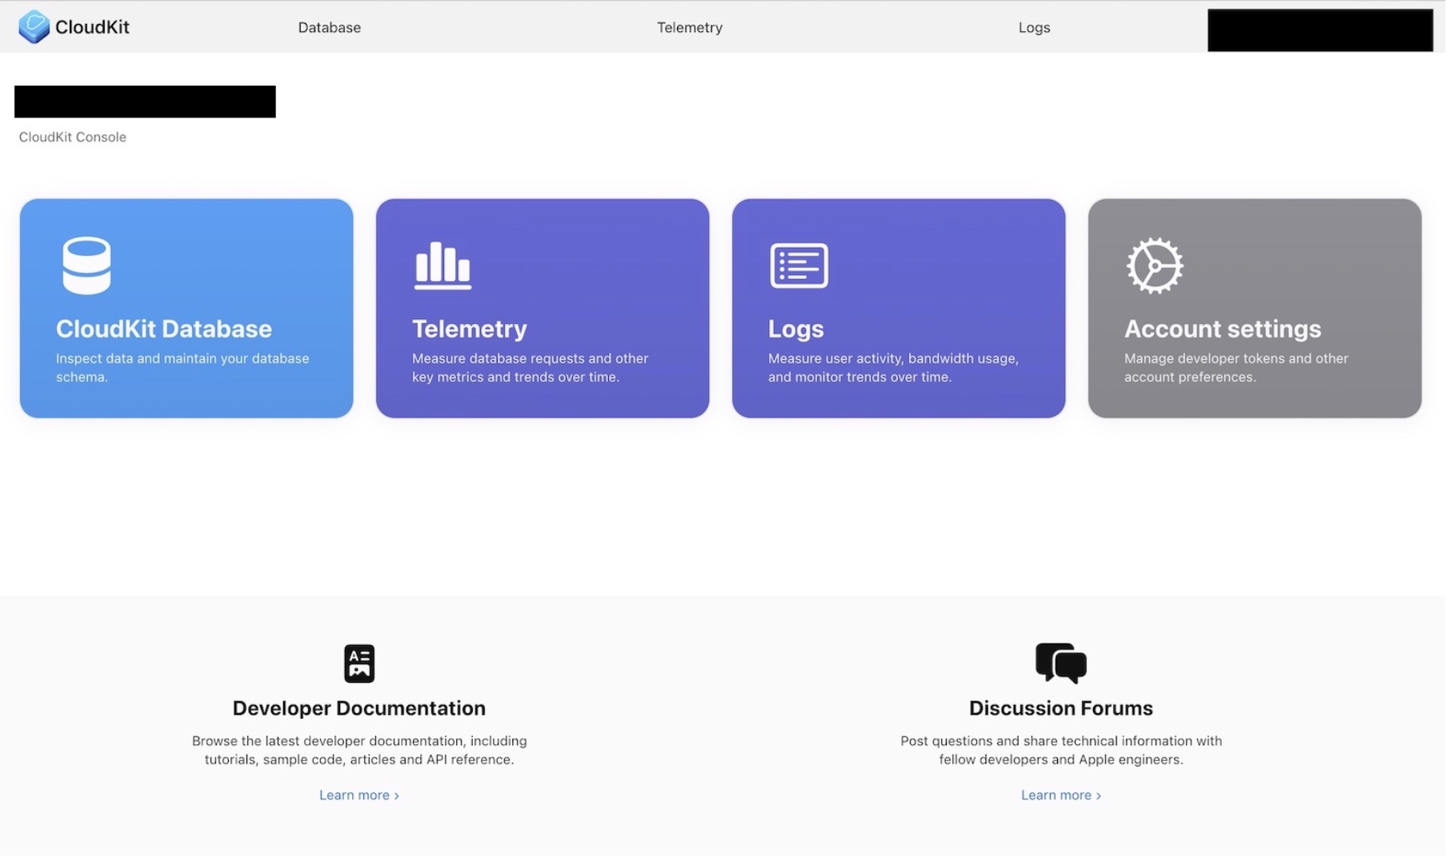Click the CloudKit Console subtitle text
Screen dimensions: 1450x857
(x=73, y=137)
